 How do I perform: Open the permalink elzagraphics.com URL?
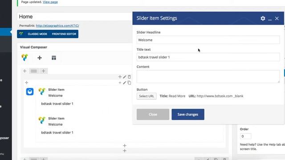tap(57, 26)
